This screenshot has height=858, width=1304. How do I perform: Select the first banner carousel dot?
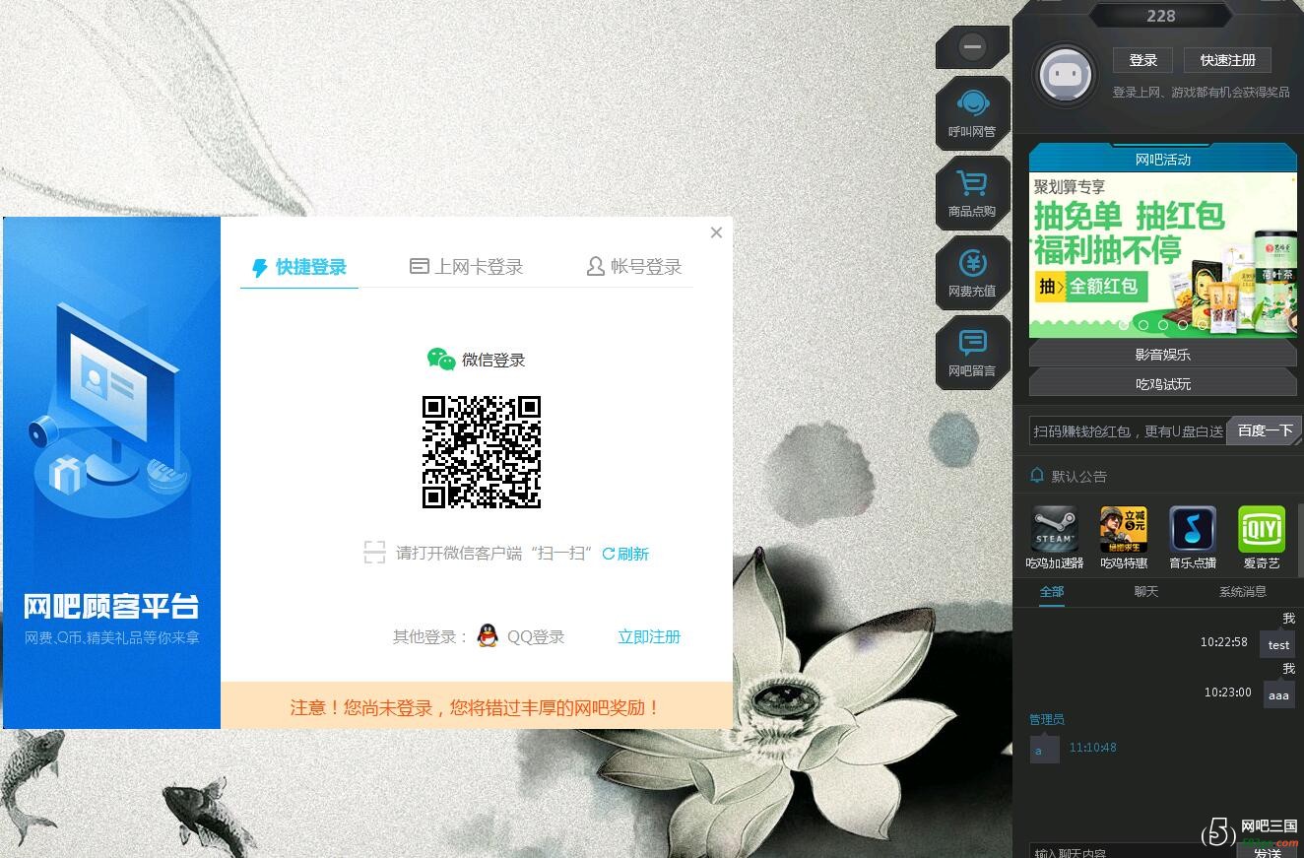click(1123, 325)
